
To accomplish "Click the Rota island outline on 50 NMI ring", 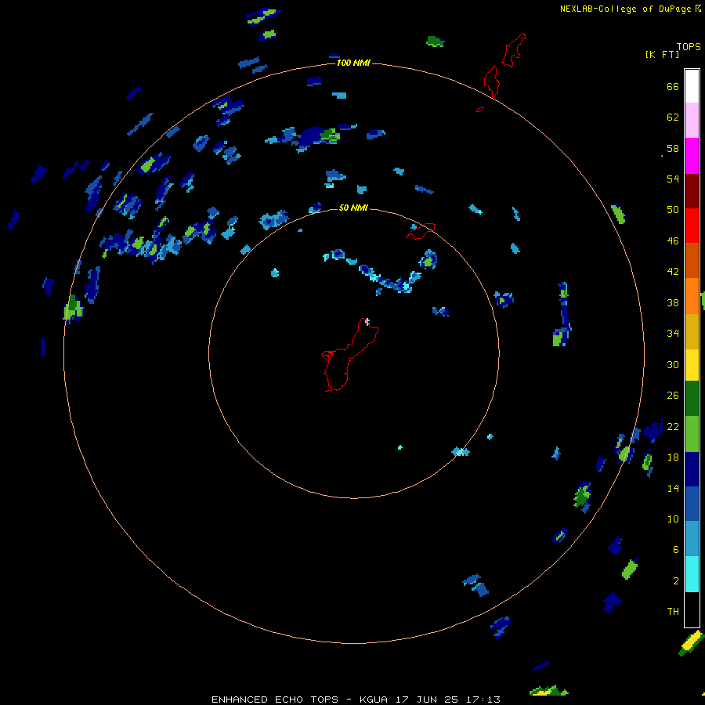I will (421, 230).
